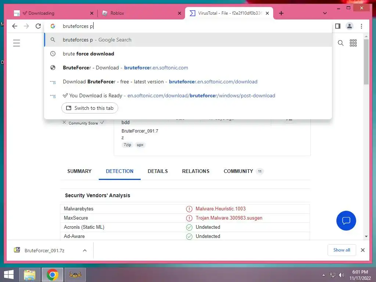
Task: Select 'bruteforces p - Google Search' suggestion
Action: click(188, 40)
